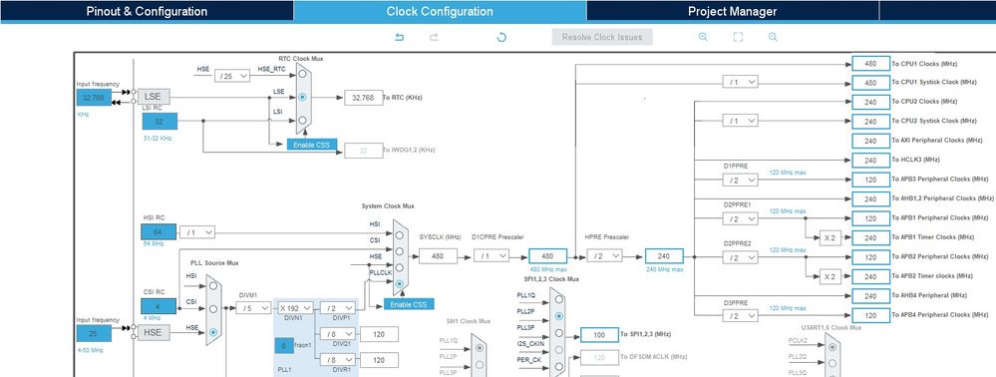Click Enable CSS under RTC Clock Mux
This screenshot has height=377, width=996.
pyautogui.click(x=312, y=145)
